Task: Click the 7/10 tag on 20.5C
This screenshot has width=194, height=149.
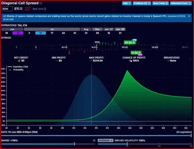Action: point(134,40)
